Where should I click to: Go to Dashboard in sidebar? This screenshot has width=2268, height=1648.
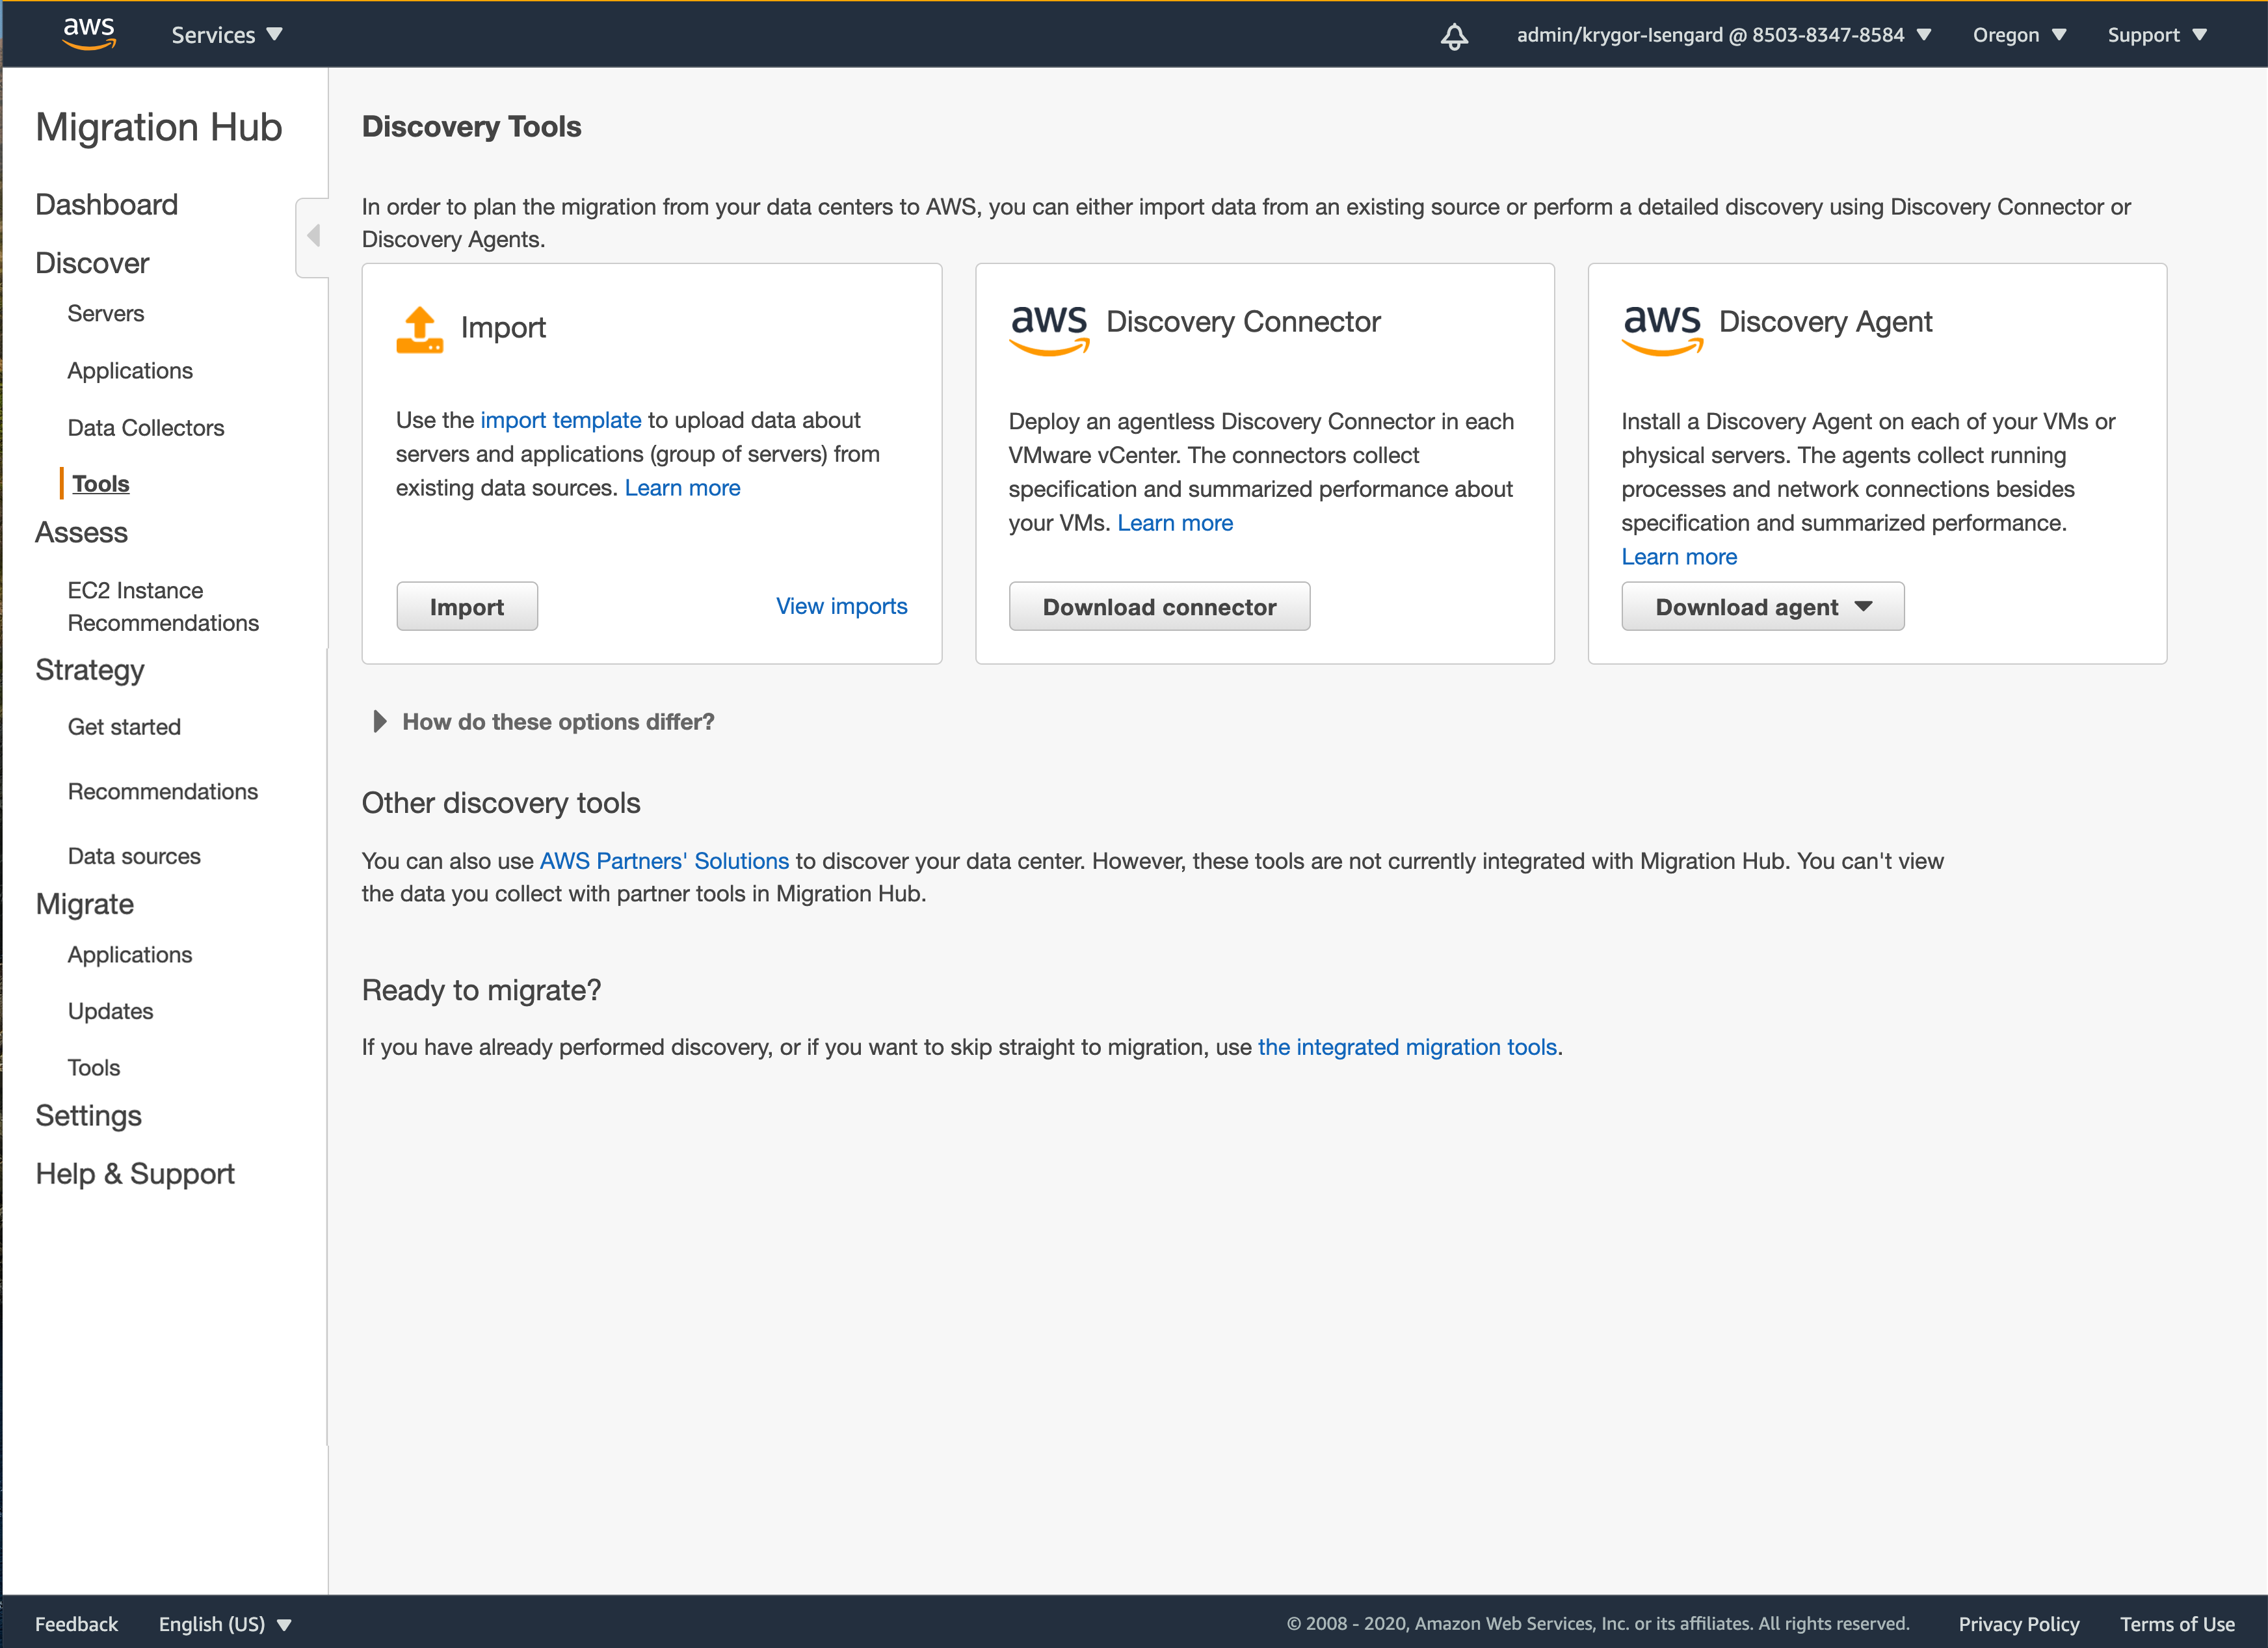coord(107,204)
